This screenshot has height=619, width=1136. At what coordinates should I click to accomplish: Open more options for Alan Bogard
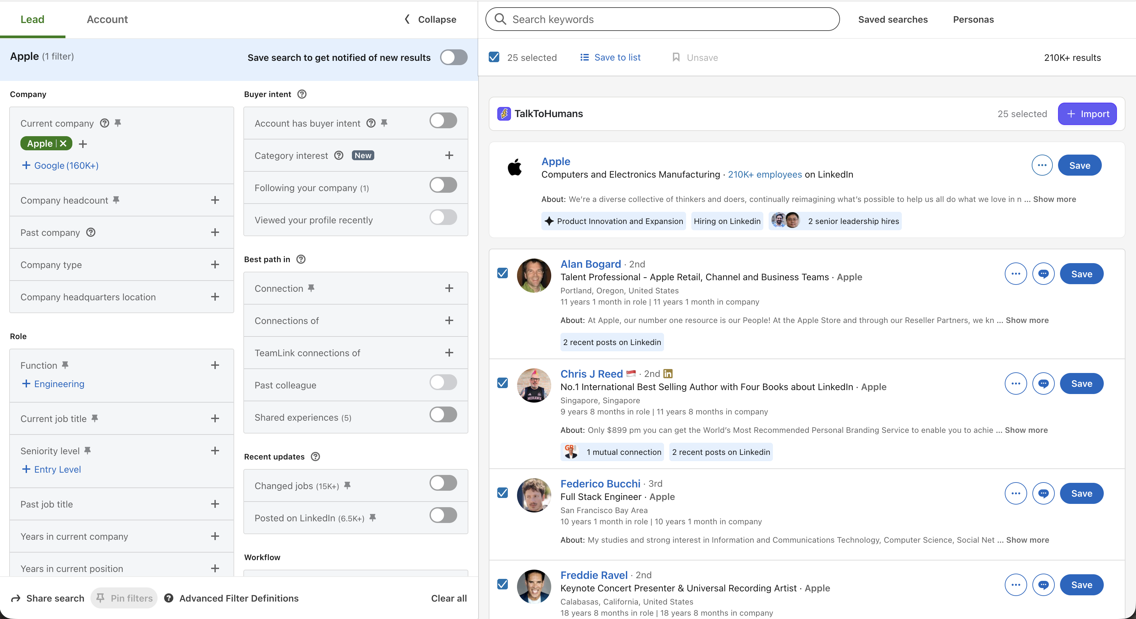1016,274
